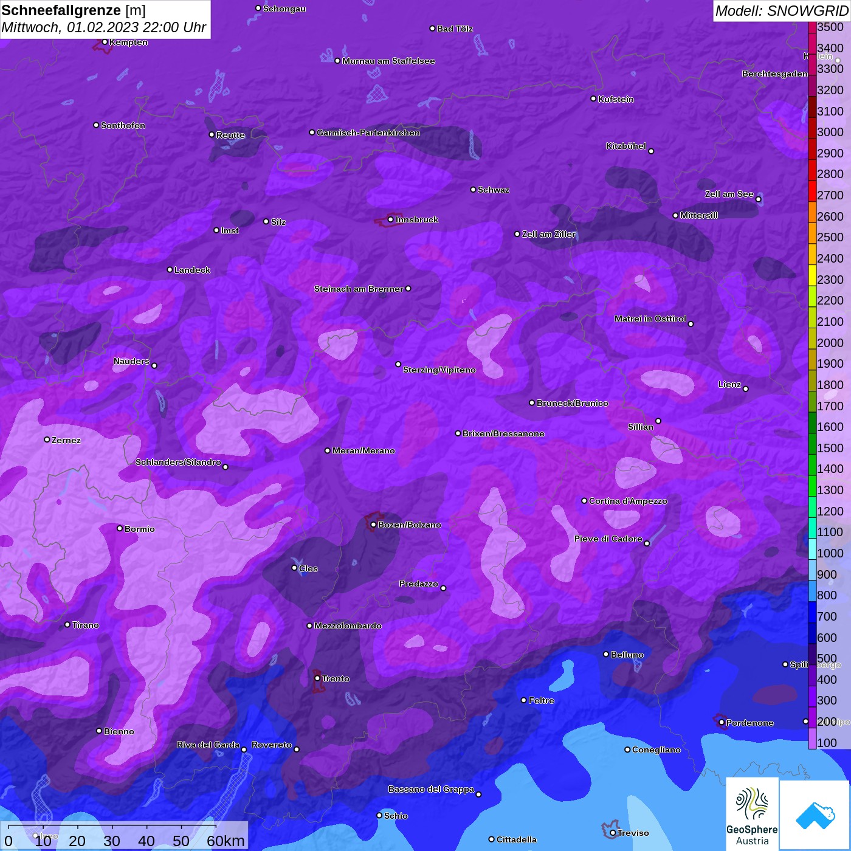Select the 700 m blue legend swatch
The image size is (851, 851).
pyautogui.click(x=812, y=612)
